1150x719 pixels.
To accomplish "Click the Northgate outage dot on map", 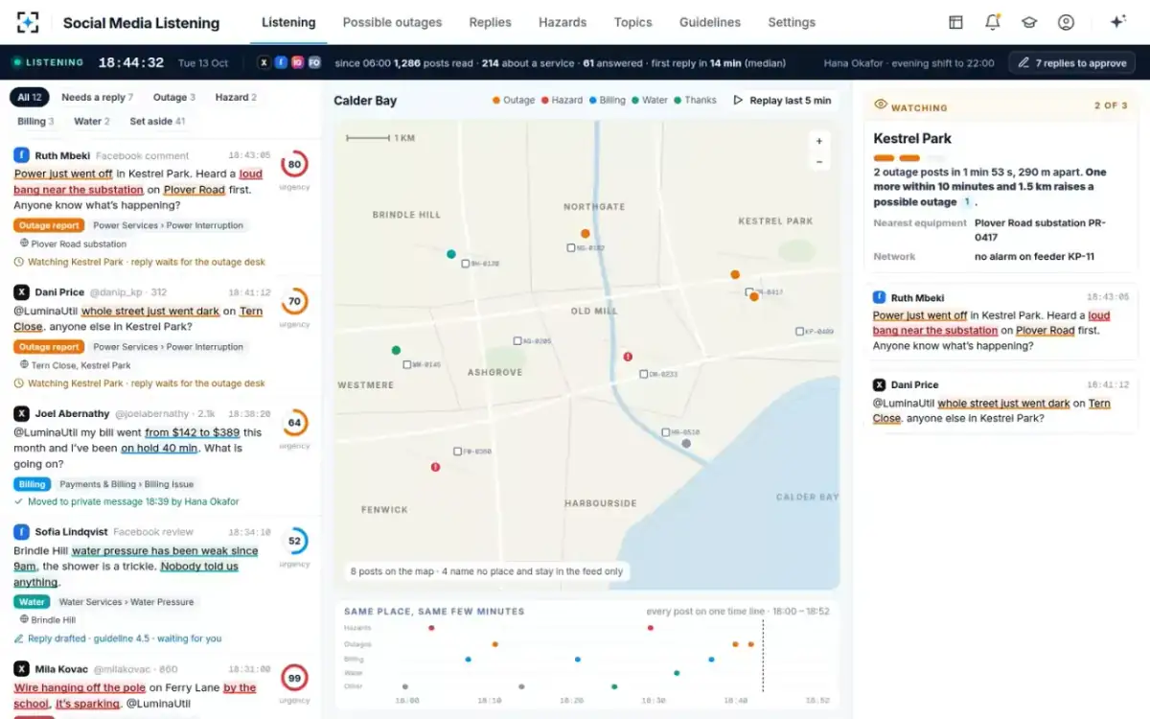I will 585,233.
